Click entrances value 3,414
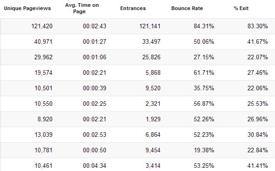275x171 pixels. (153, 166)
